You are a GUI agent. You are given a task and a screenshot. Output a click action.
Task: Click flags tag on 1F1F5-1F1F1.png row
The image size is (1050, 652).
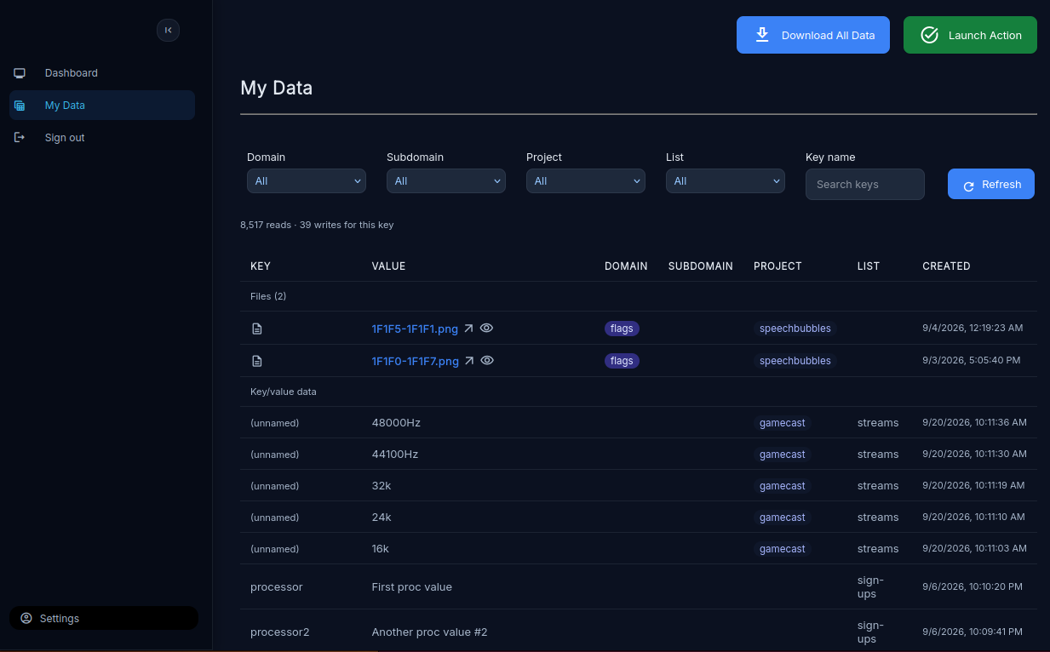pyautogui.click(x=622, y=329)
